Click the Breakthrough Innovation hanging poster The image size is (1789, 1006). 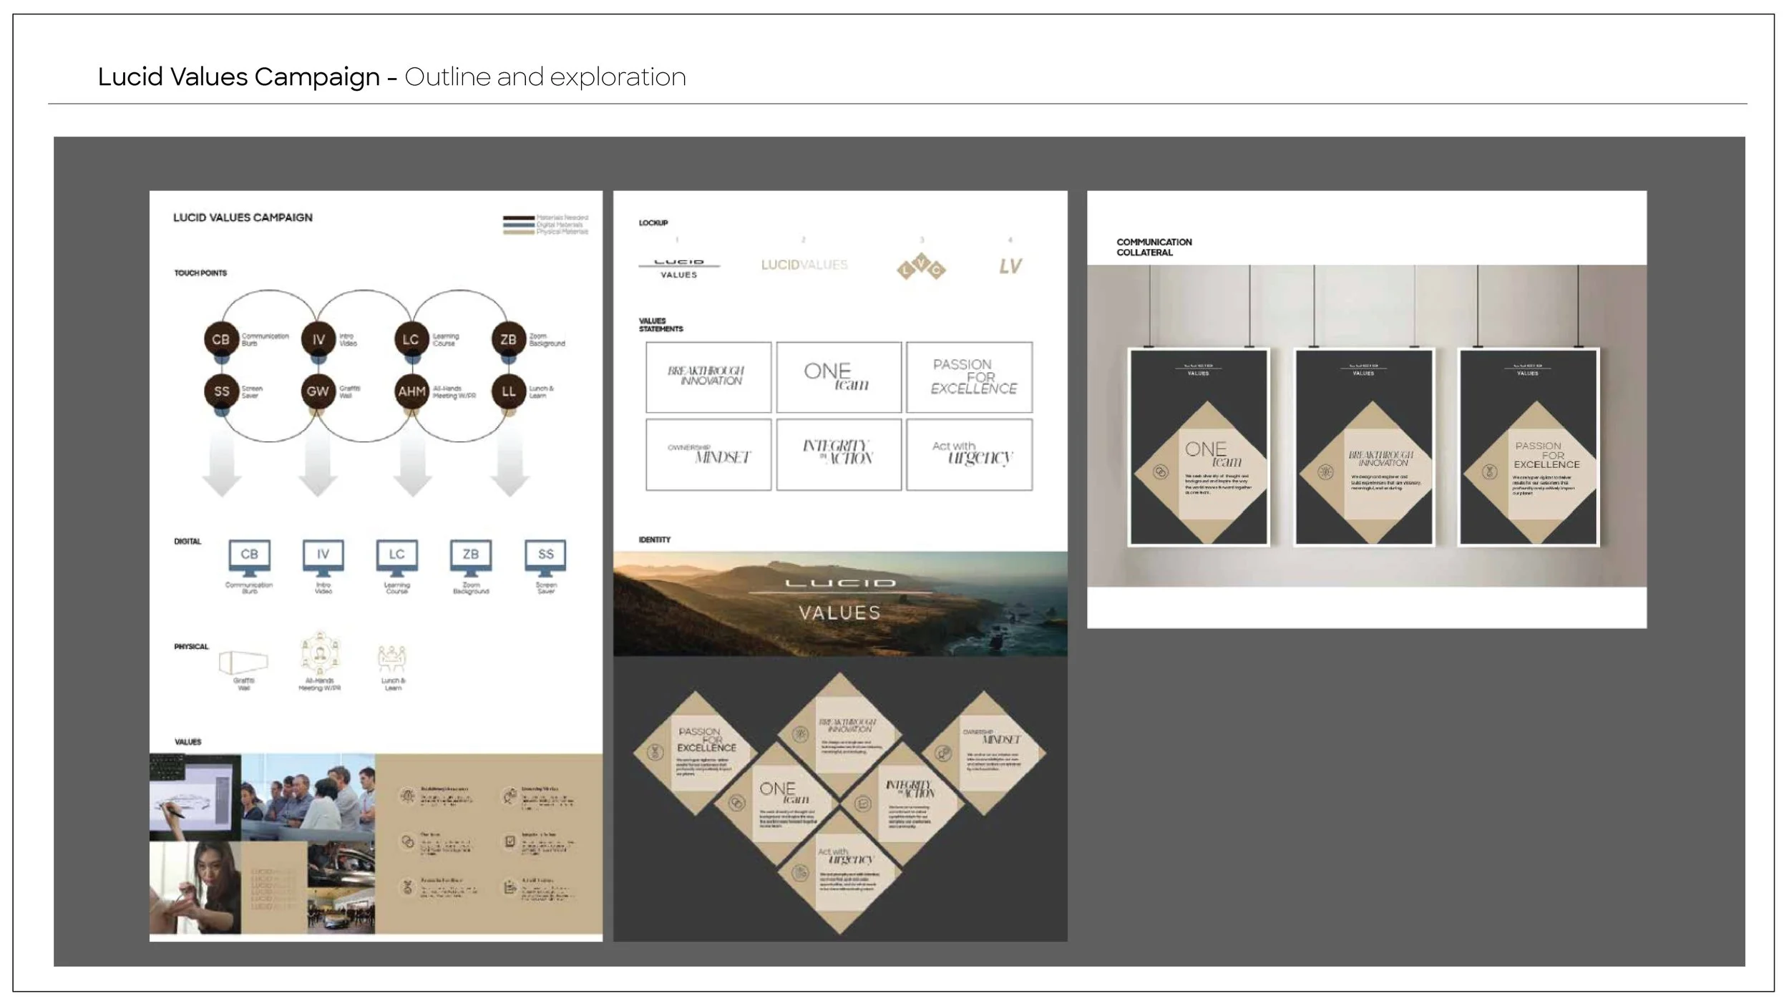point(1363,447)
